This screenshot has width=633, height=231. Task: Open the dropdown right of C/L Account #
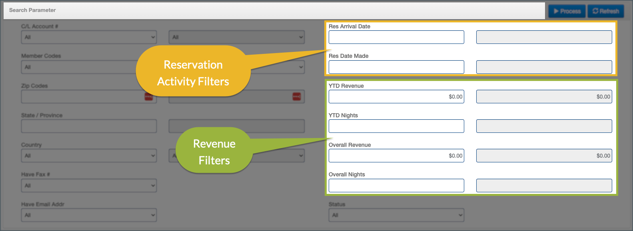pos(236,37)
